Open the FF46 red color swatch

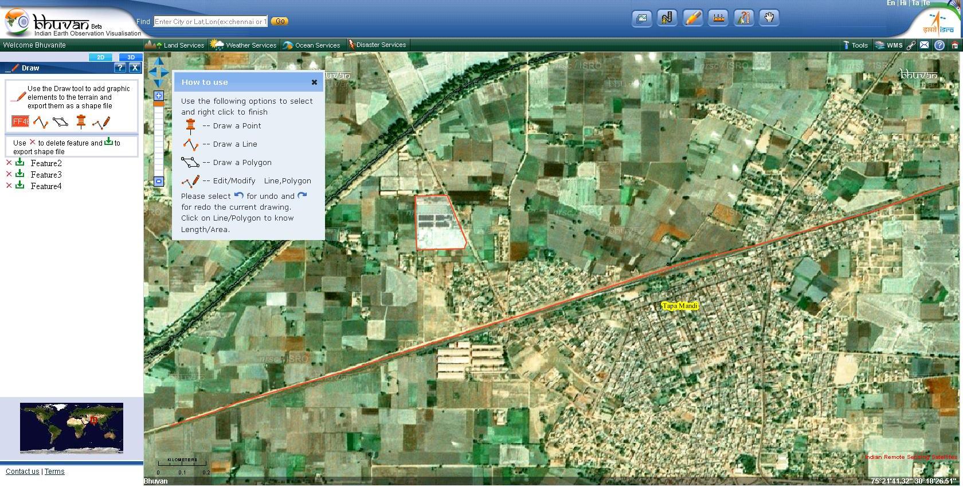pos(21,121)
